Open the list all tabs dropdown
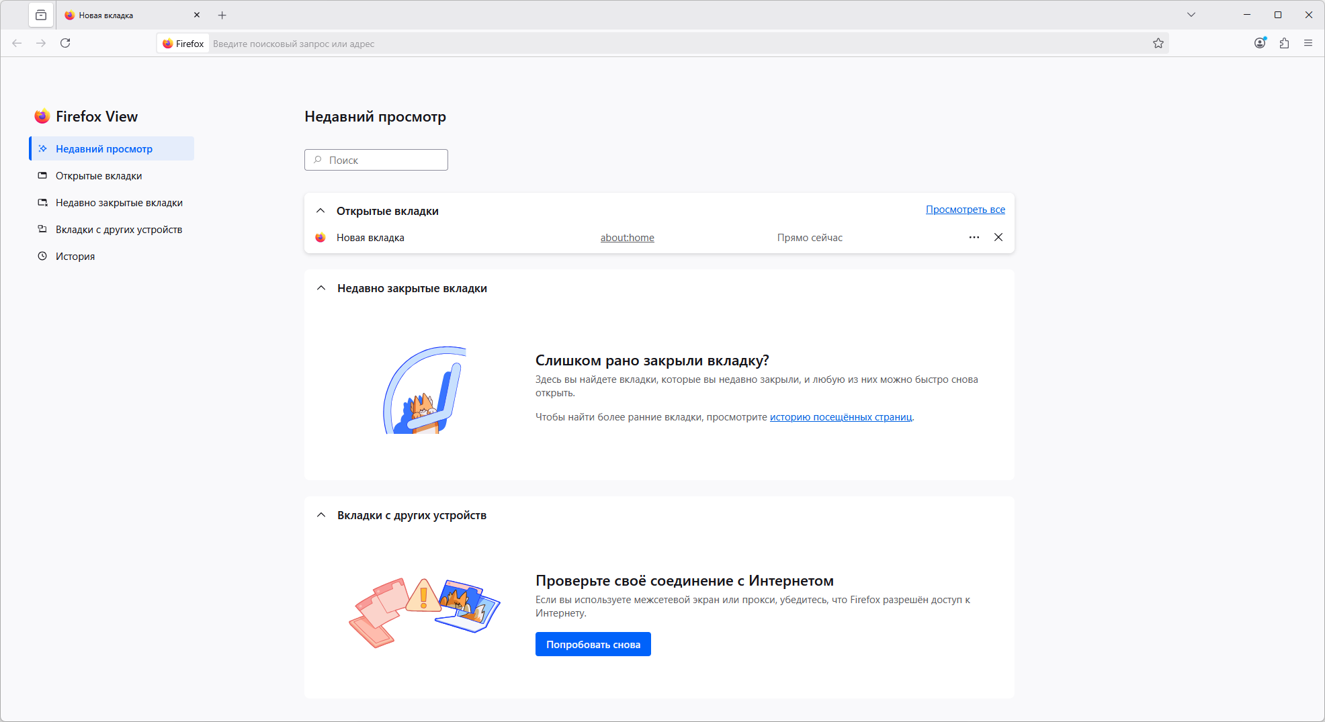This screenshot has height=722, width=1325. [1191, 15]
